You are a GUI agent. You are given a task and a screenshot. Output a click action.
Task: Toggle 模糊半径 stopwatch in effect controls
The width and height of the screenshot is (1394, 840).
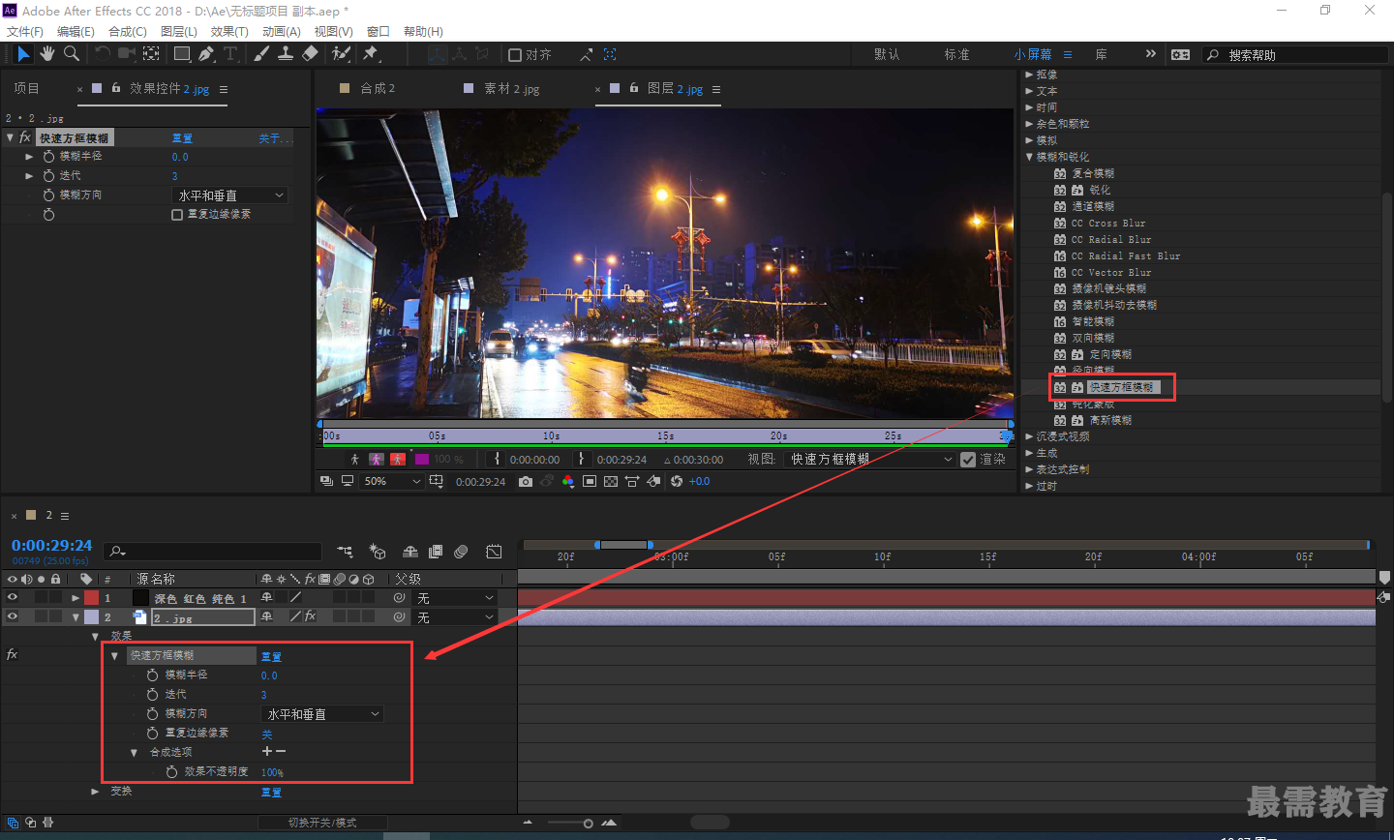point(48,156)
